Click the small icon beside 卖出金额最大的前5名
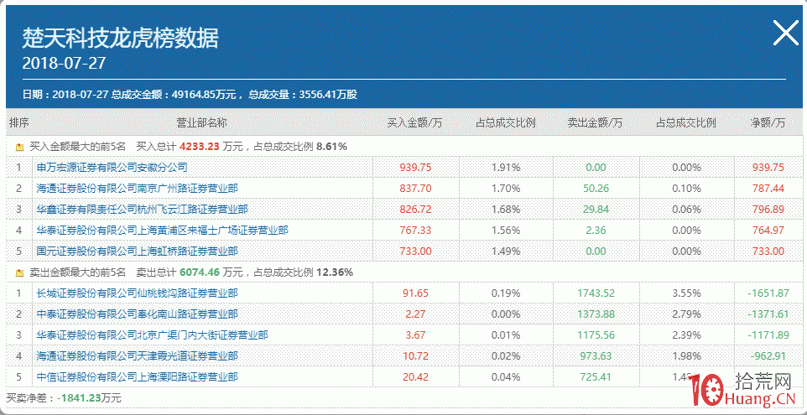Viewport: 807px width, 415px height. (x=19, y=273)
